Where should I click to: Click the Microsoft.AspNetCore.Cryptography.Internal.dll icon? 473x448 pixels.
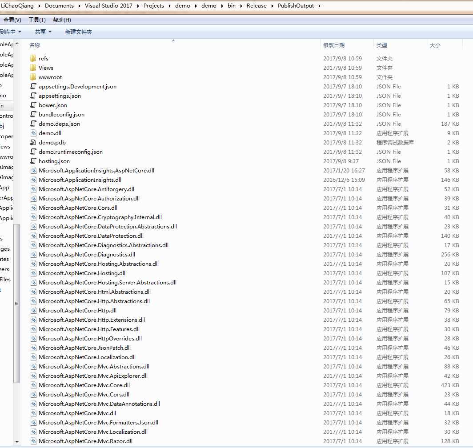click(x=33, y=217)
